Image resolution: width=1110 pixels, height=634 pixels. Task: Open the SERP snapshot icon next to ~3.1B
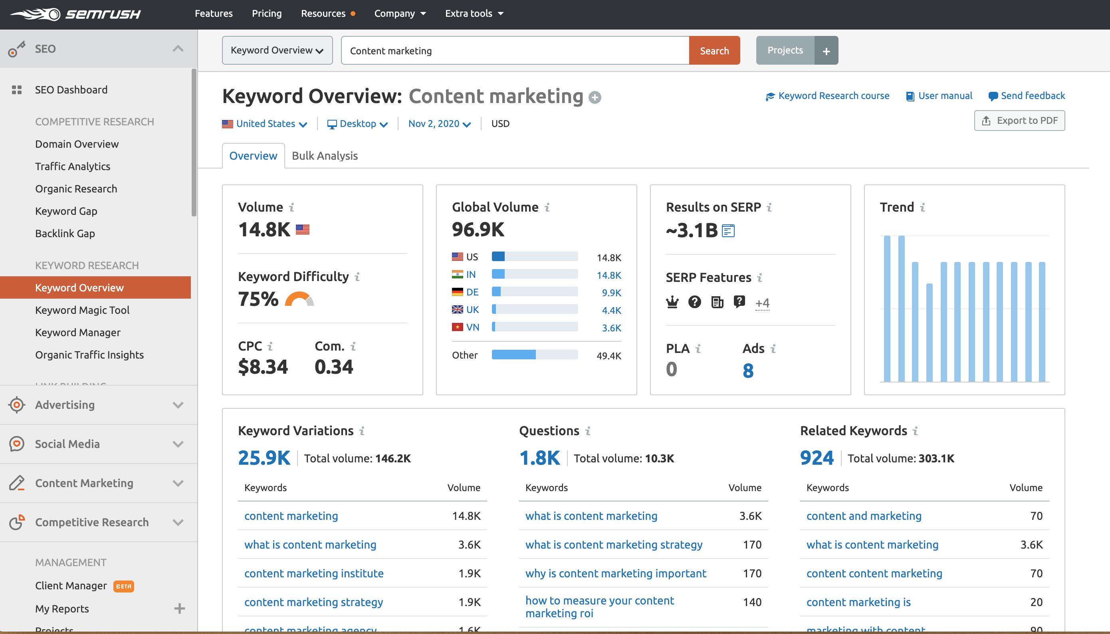click(728, 231)
